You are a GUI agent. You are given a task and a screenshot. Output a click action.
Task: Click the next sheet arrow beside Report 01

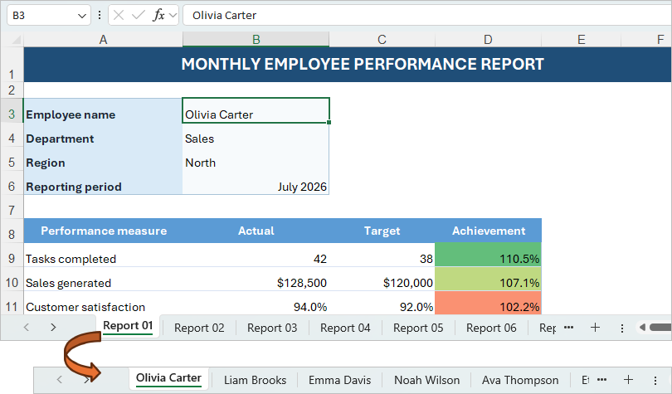(x=53, y=328)
